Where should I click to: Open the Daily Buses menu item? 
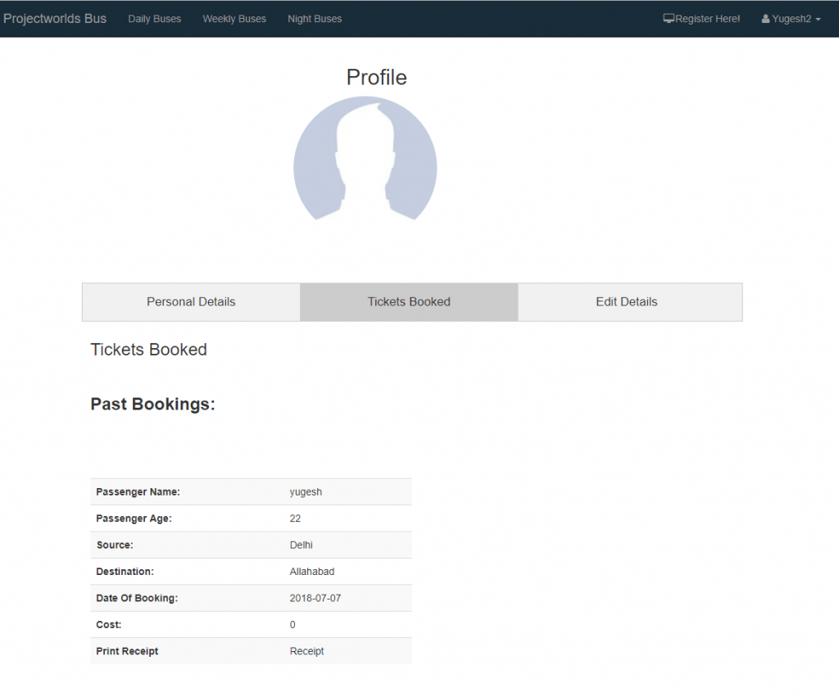pos(154,18)
